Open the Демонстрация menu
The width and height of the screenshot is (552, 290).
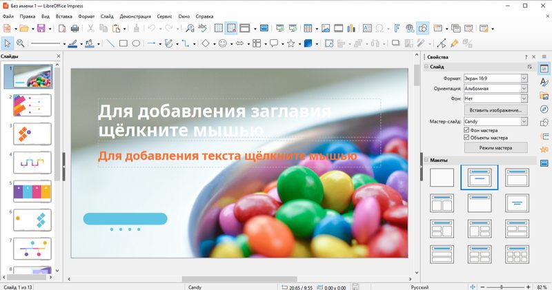135,16
